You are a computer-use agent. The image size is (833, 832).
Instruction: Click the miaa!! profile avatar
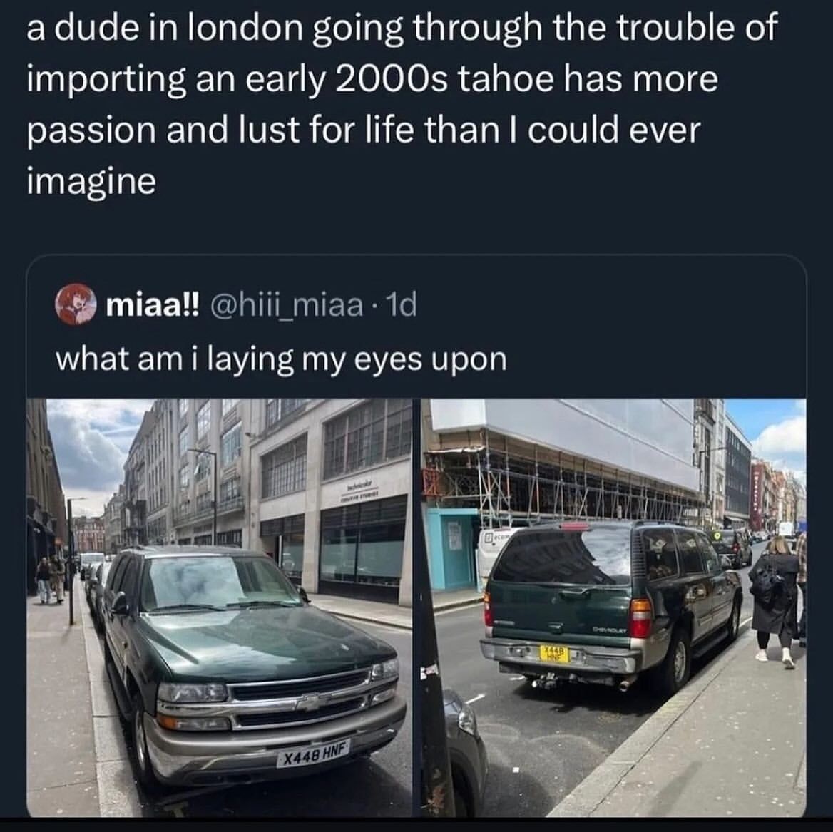76,305
